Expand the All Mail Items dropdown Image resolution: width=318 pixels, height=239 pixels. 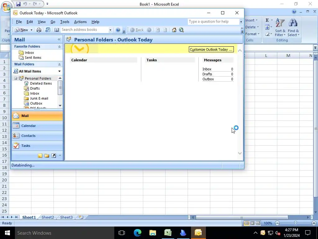pos(59,71)
